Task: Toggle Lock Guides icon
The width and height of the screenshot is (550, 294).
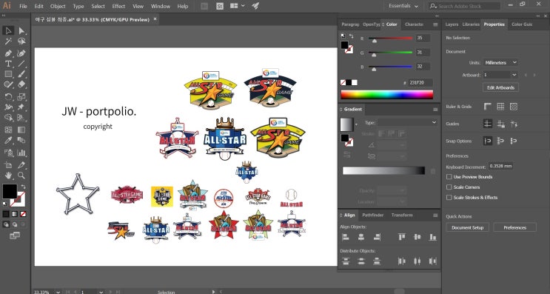Action: tap(500, 124)
